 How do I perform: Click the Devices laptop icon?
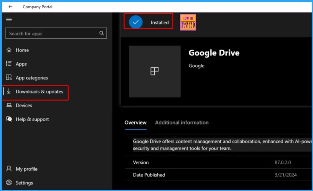(x=9, y=105)
